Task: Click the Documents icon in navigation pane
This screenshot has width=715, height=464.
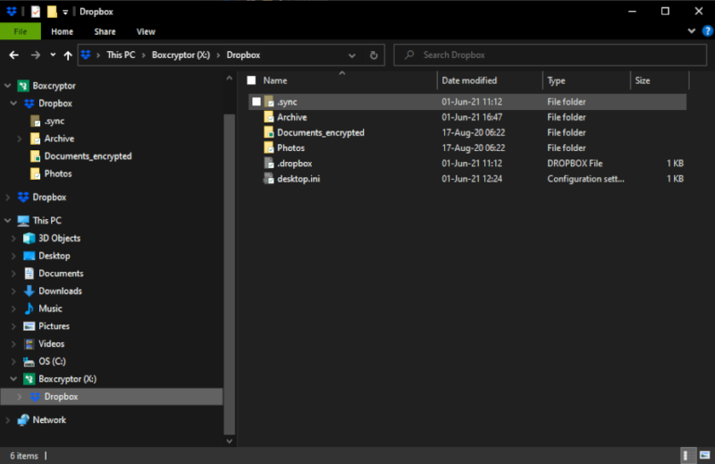Action: (29, 274)
